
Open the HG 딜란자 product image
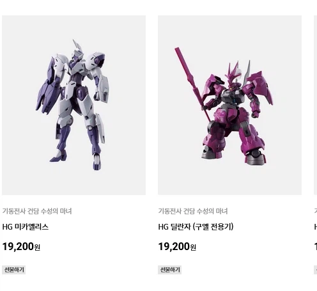229,105
